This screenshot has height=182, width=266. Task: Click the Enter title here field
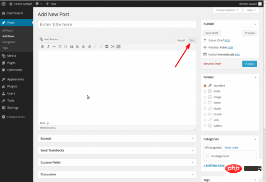[117, 25]
